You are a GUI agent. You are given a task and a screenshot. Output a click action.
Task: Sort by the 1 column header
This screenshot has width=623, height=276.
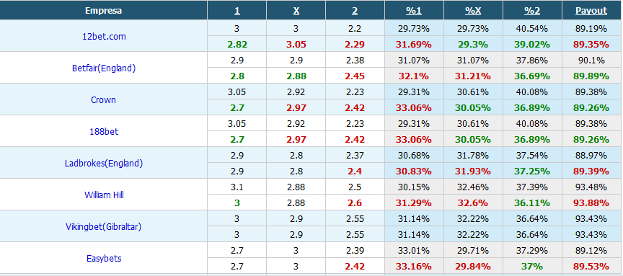(237, 11)
